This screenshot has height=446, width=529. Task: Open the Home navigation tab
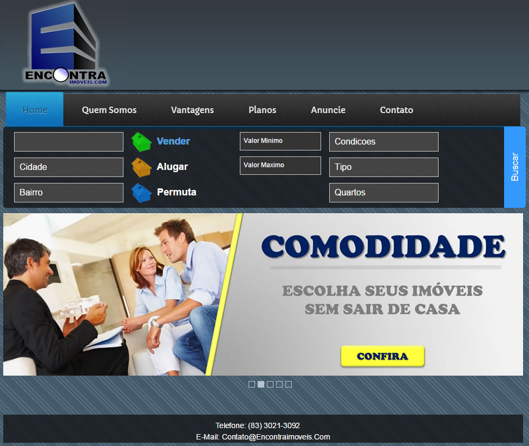point(35,110)
